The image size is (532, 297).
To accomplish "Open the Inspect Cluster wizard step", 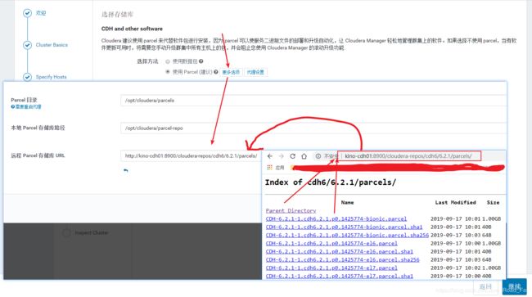I will pyautogui.click(x=92, y=232).
